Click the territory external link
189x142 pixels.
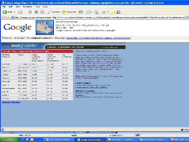tap(80, 95)
